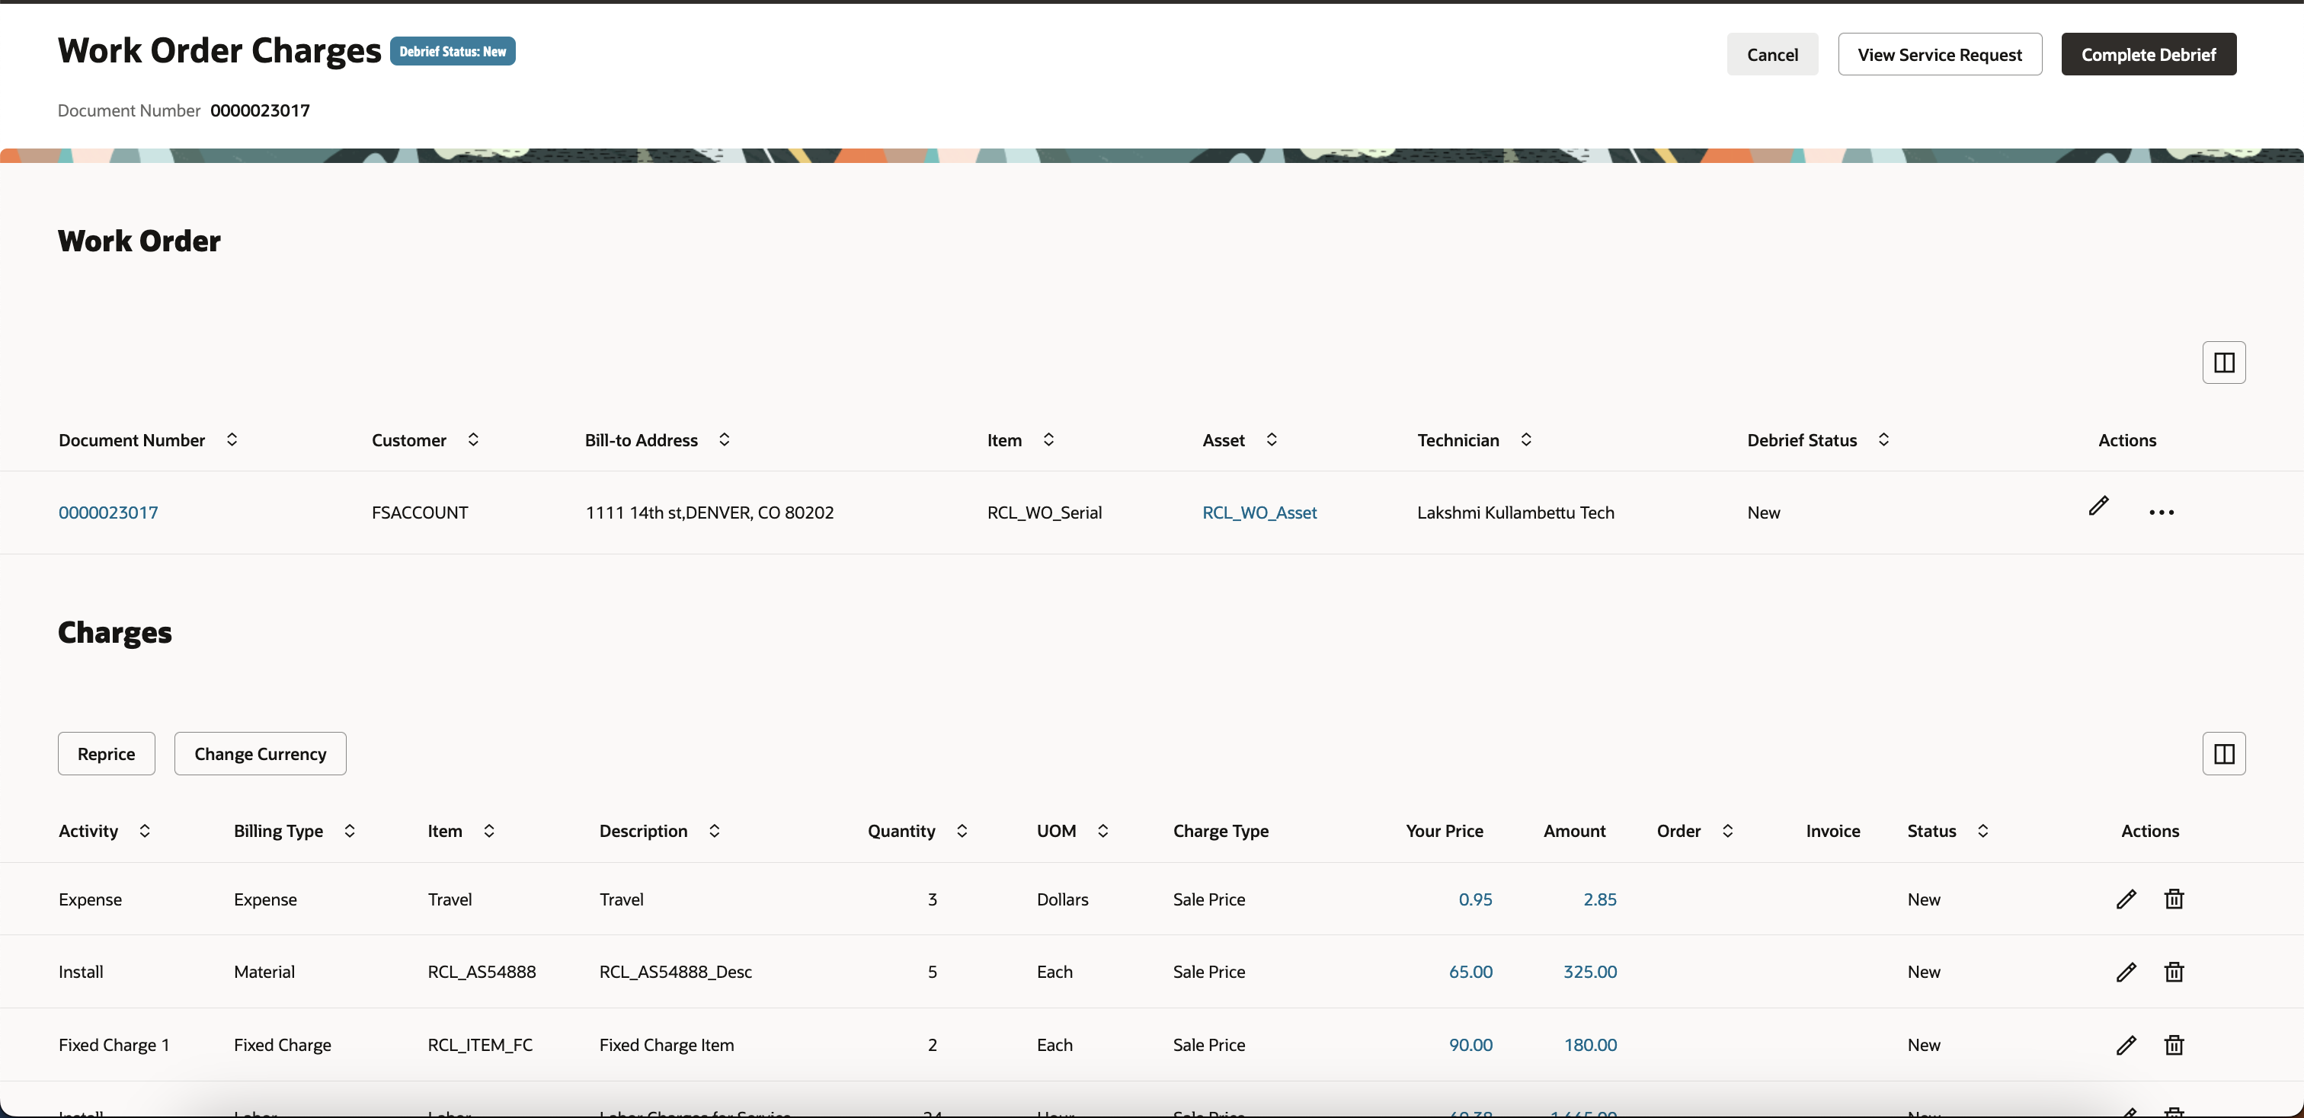
Task: Click Complete Debrief
Action: point(2149,55)
